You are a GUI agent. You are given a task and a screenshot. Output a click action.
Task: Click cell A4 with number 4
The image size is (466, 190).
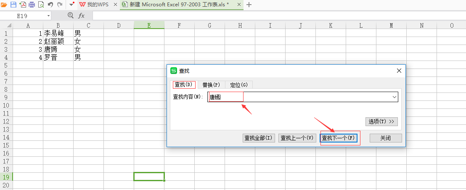tap(28, 57)
